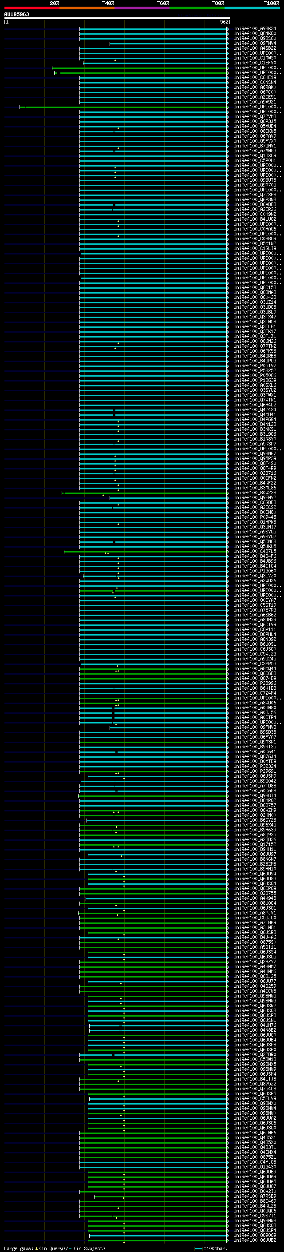This screenshot has width=284, height=1252.
Task: Select hit label UniRef100_Q9FNV4
Action: coord(255,43)
